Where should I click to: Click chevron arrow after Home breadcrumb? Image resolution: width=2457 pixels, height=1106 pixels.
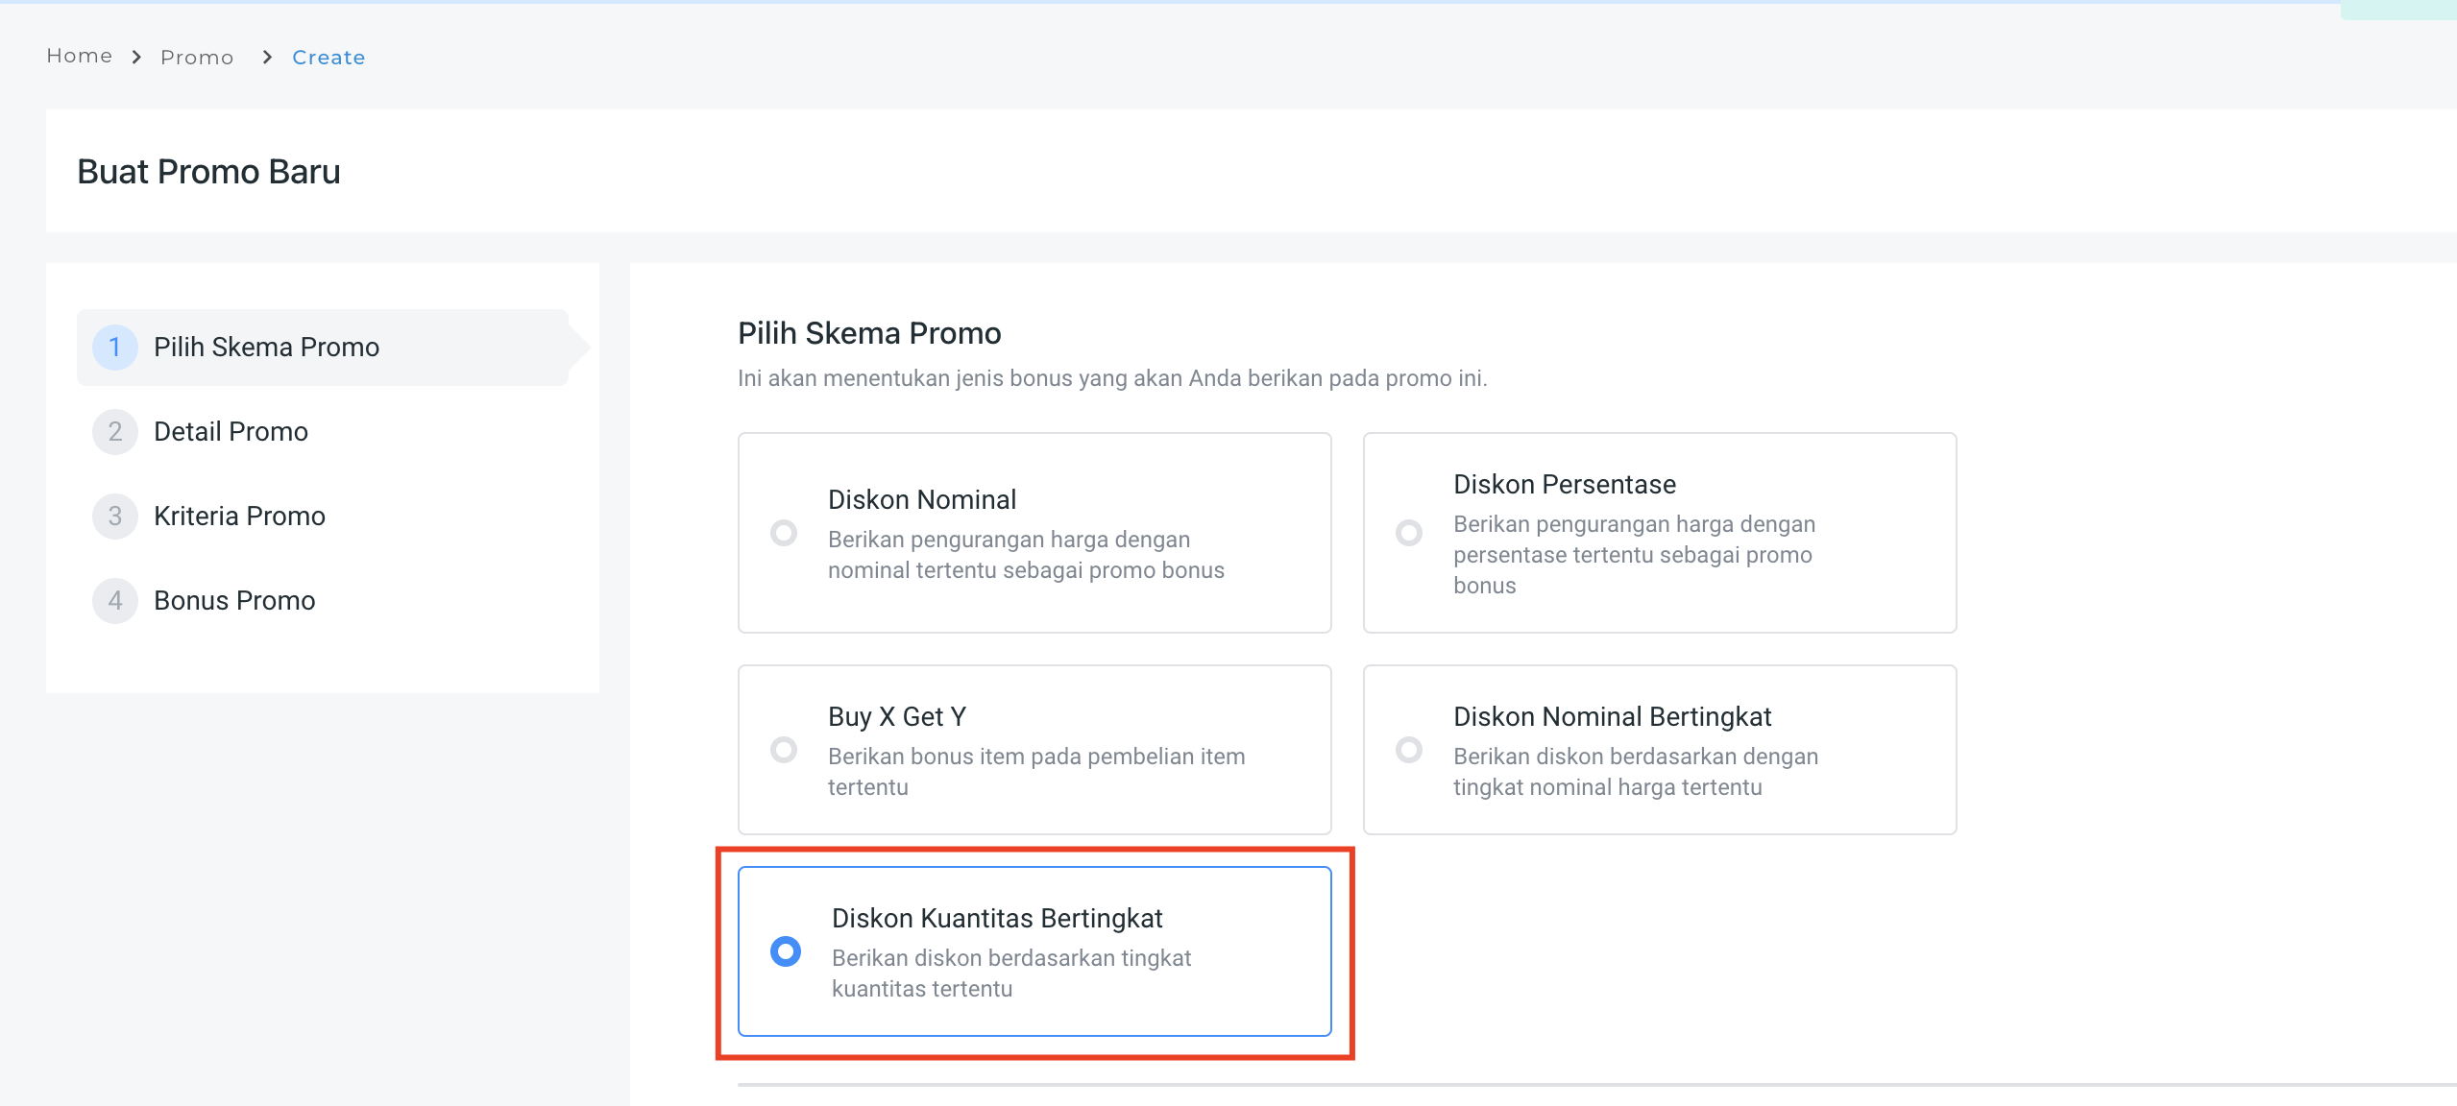pyautogui.click(x=136, y=58)
